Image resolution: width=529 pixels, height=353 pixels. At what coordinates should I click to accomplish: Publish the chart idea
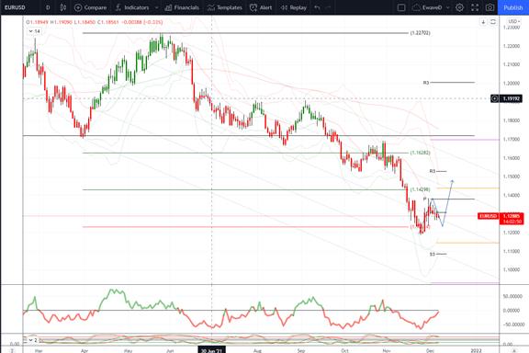(512, 7)
